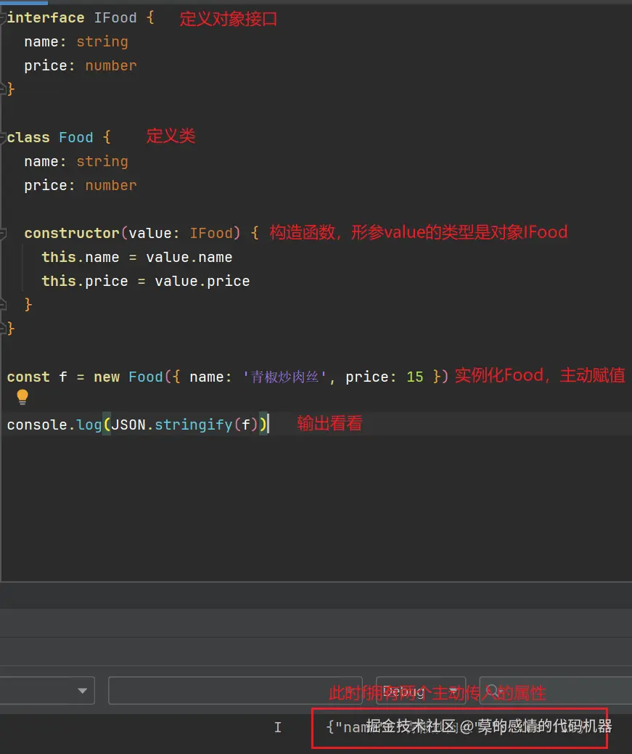
Task: Collapse the class Food fold marker
Action: pos(3,138)
